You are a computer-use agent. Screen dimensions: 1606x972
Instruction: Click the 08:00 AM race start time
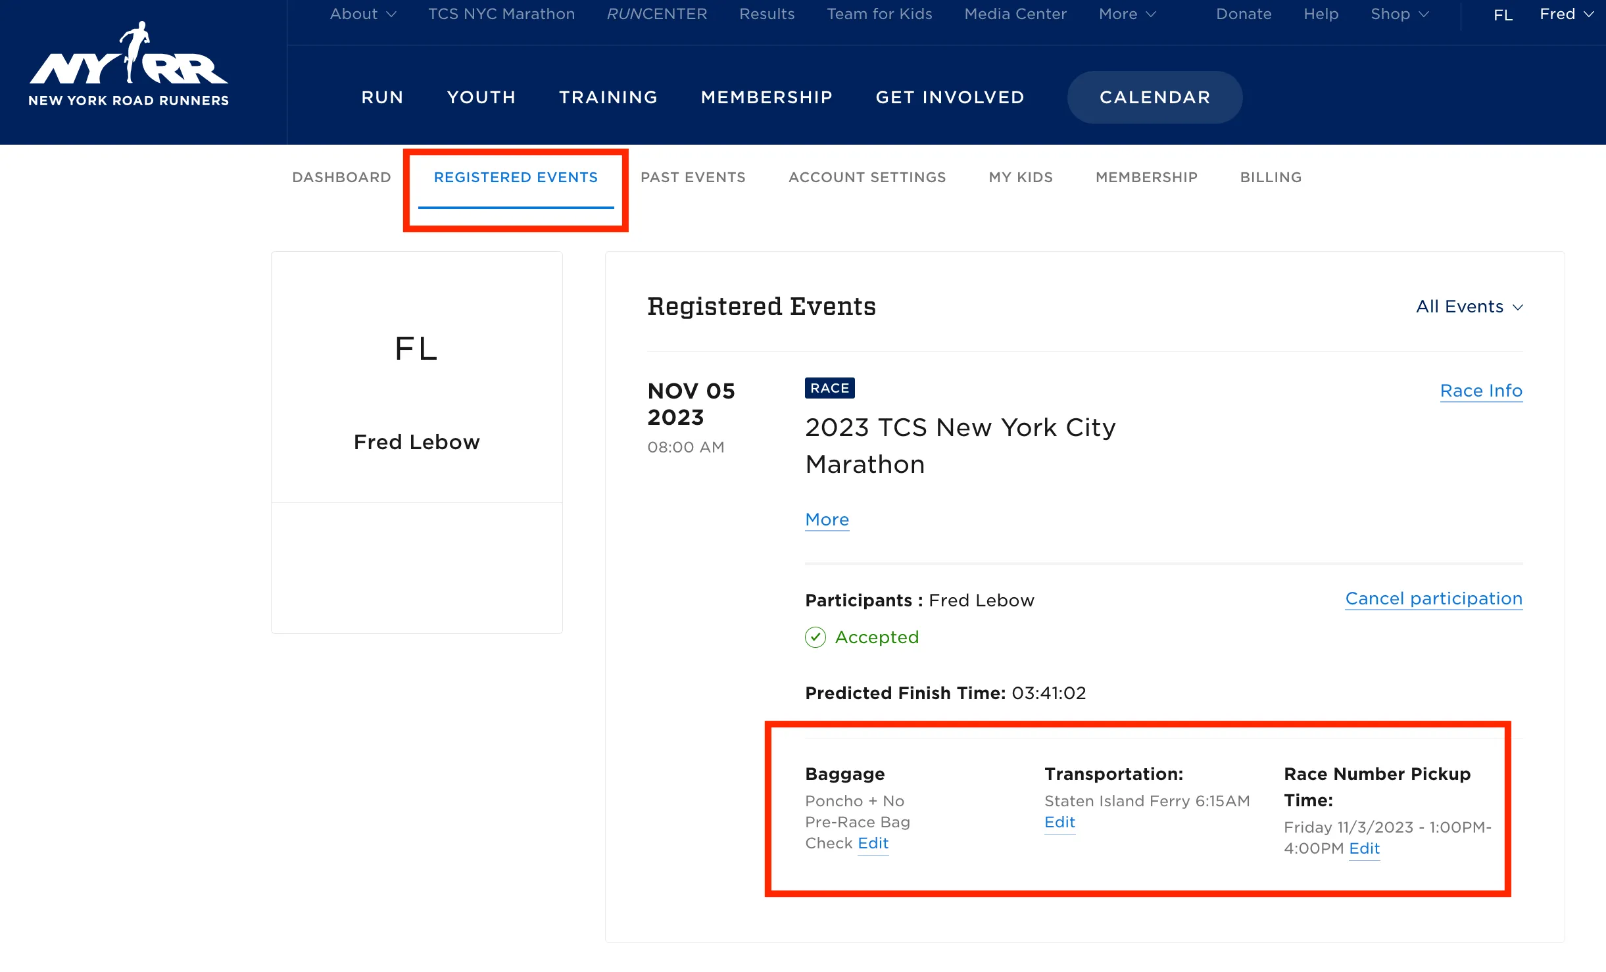tap(685, 447)
